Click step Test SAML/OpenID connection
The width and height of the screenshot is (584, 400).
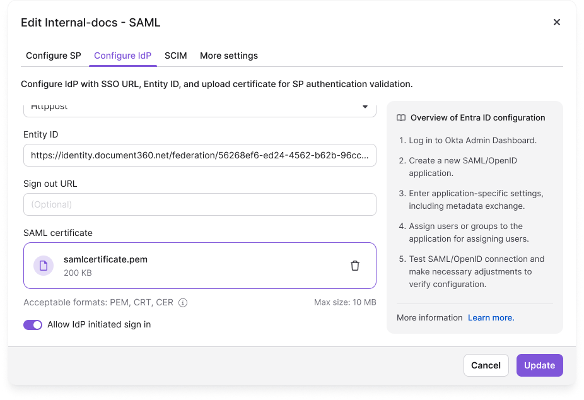click(x=476, y=271)
